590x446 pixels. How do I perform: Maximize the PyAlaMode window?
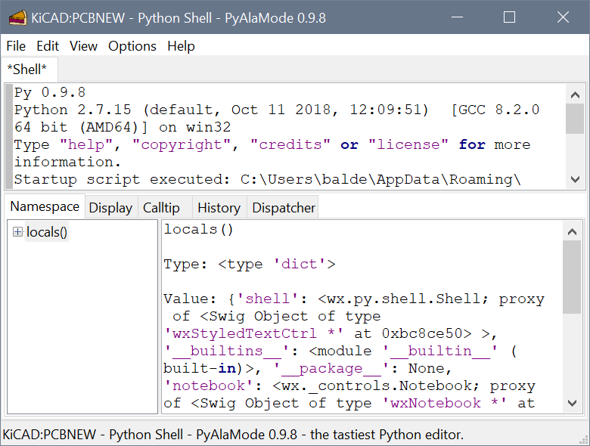point(509,17)
